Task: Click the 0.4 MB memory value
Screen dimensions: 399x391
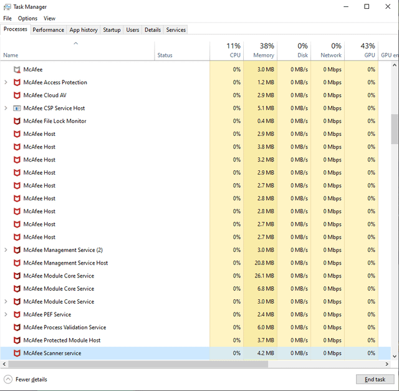Action: pos(266,121)
